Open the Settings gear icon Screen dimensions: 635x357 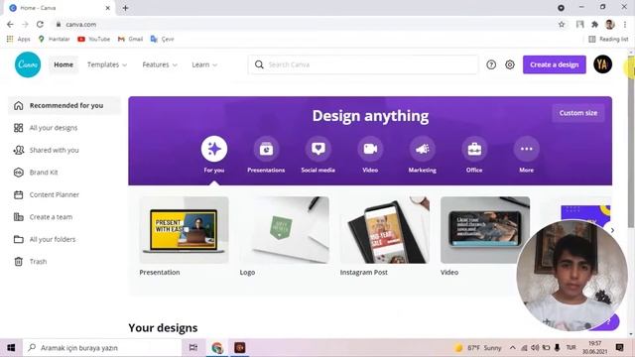point(509,64)
